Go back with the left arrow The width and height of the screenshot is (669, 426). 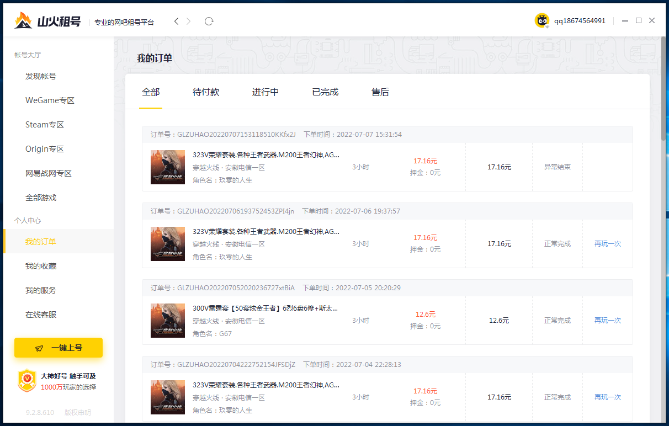tap(176, 21)
